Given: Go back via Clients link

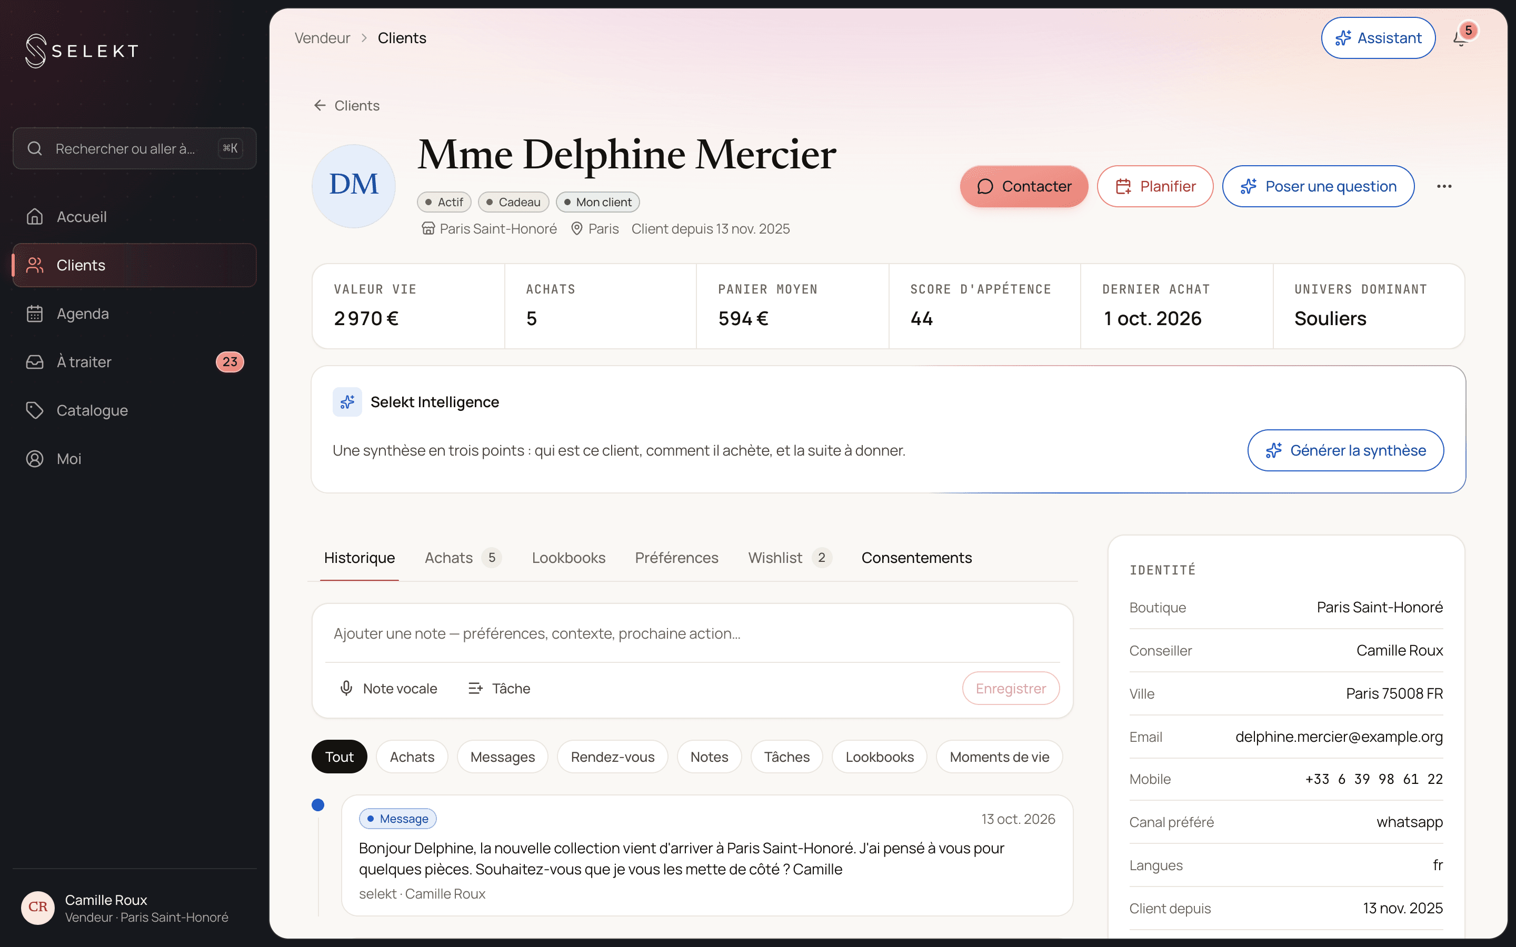Looking at the screenshot, I should tap(347, 105).
